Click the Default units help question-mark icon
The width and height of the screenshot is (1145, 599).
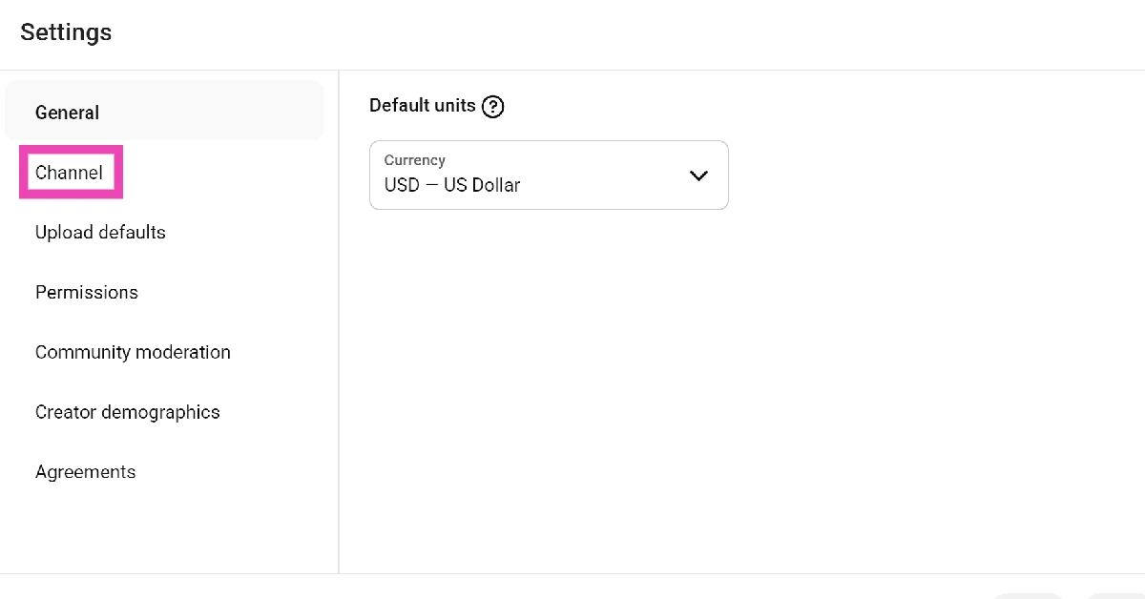(492, 107)
